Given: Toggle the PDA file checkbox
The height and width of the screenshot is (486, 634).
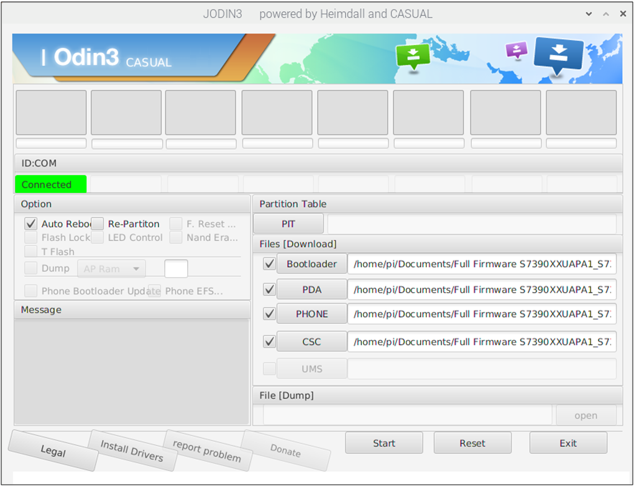Looking at the screenshot, I should coord(269,290).
